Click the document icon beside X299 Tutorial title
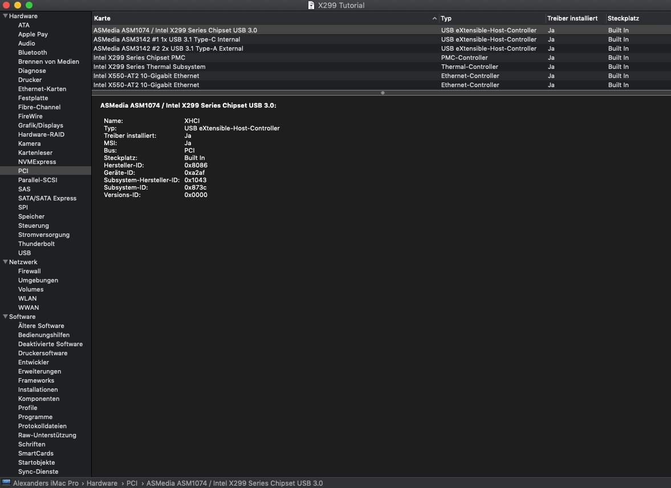 311,5
